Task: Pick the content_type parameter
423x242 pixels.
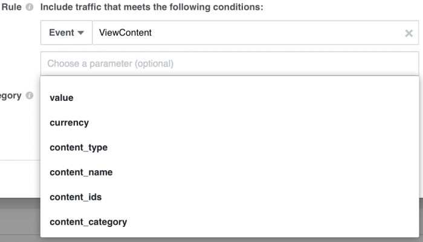Action: (79, 147)
